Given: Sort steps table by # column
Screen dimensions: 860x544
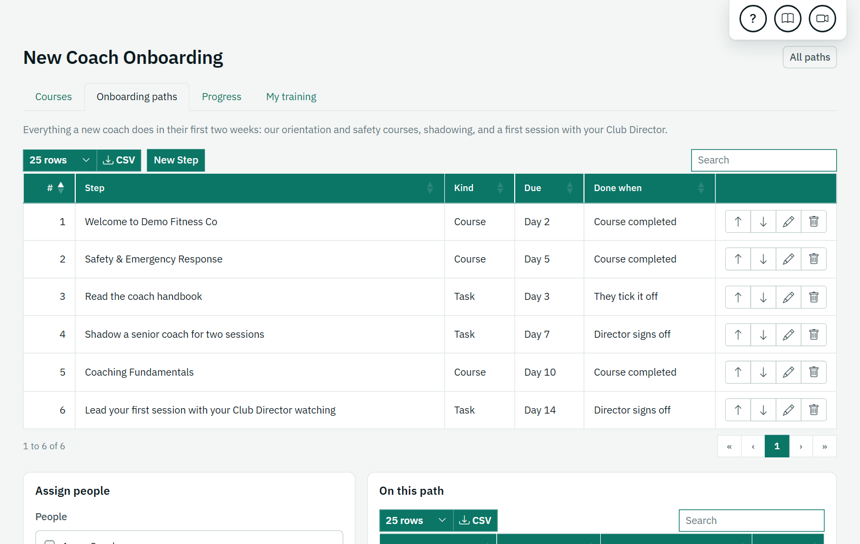Looking at the screenshot, I should 49,188.
